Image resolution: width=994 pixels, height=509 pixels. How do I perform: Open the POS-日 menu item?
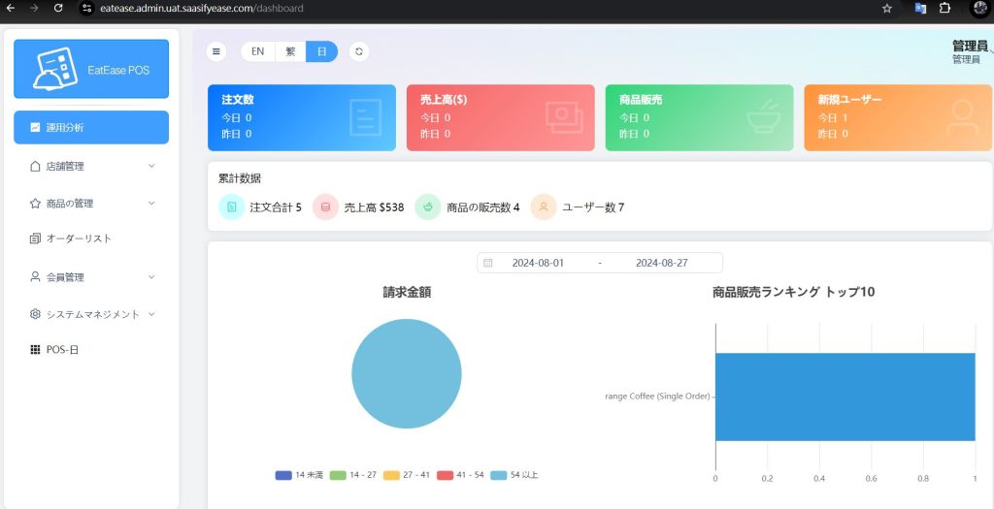[61, 349]
